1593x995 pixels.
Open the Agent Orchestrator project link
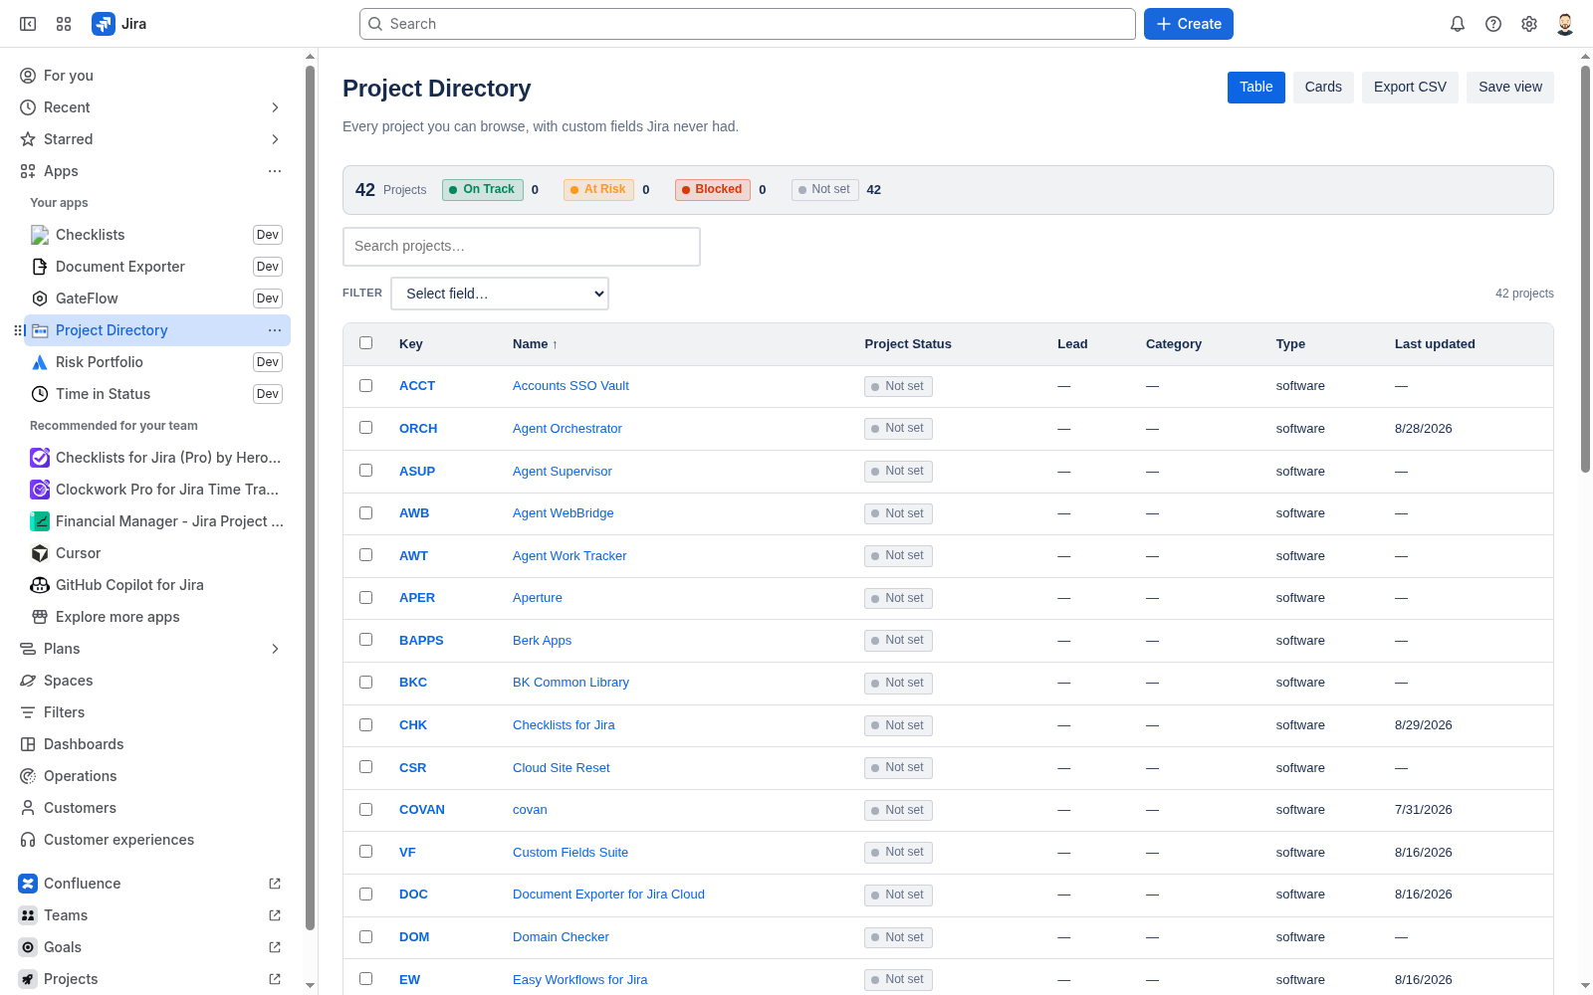point(568,429)
